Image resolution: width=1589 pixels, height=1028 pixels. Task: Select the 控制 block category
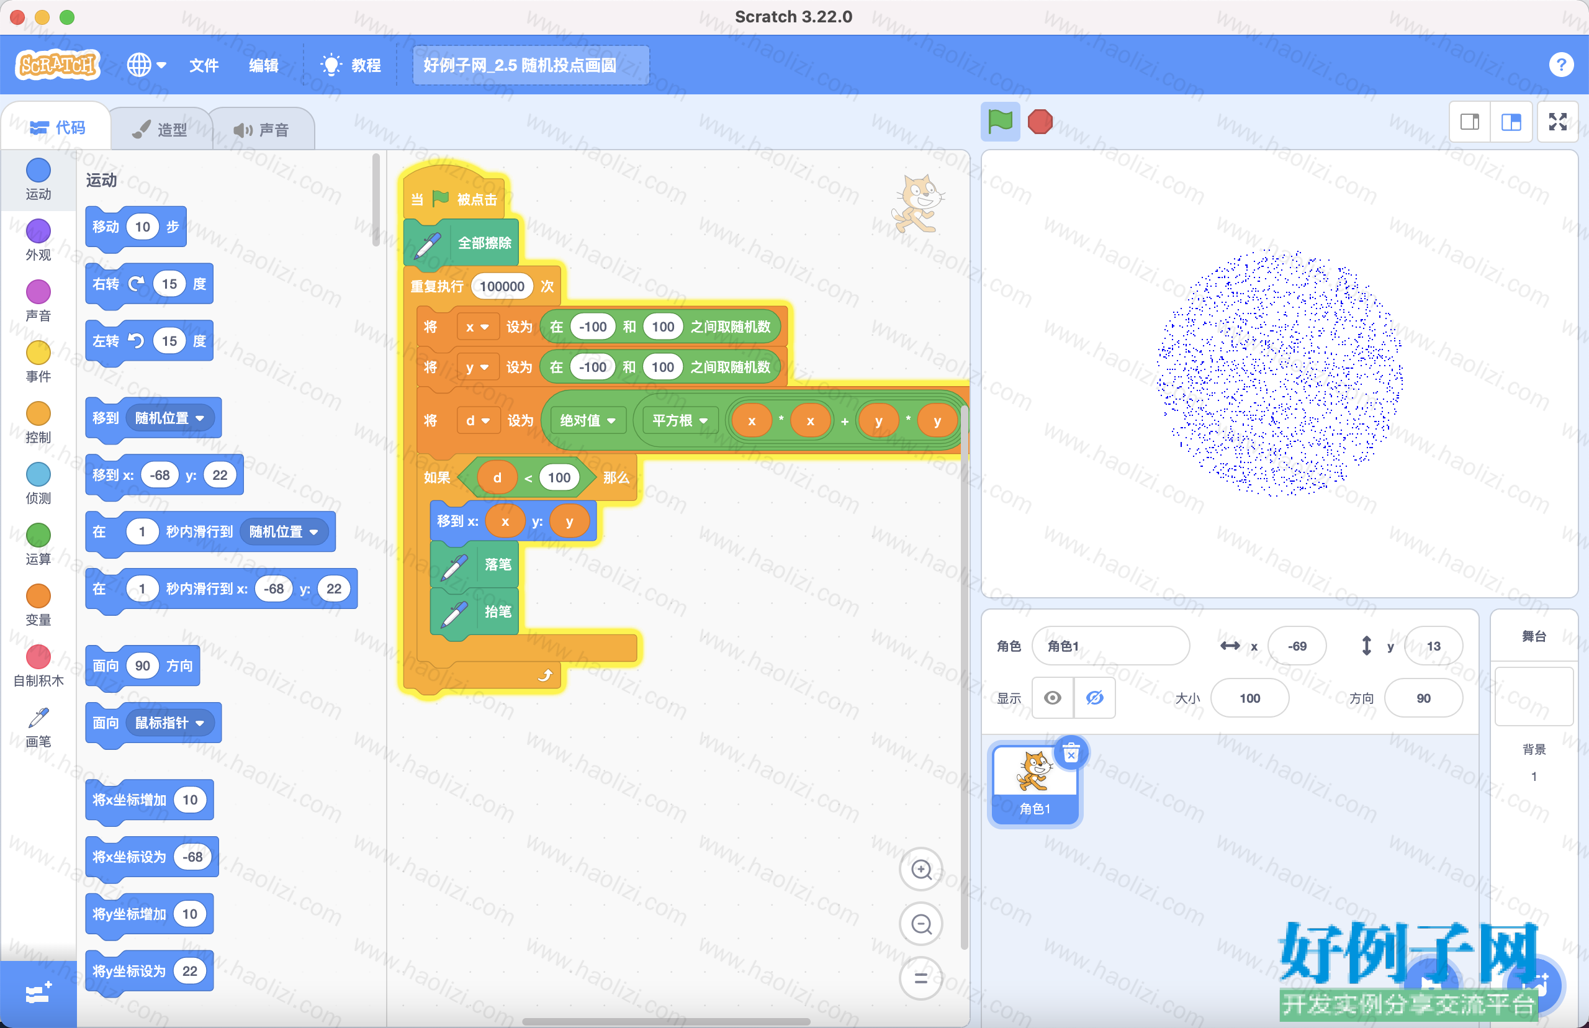38,422
